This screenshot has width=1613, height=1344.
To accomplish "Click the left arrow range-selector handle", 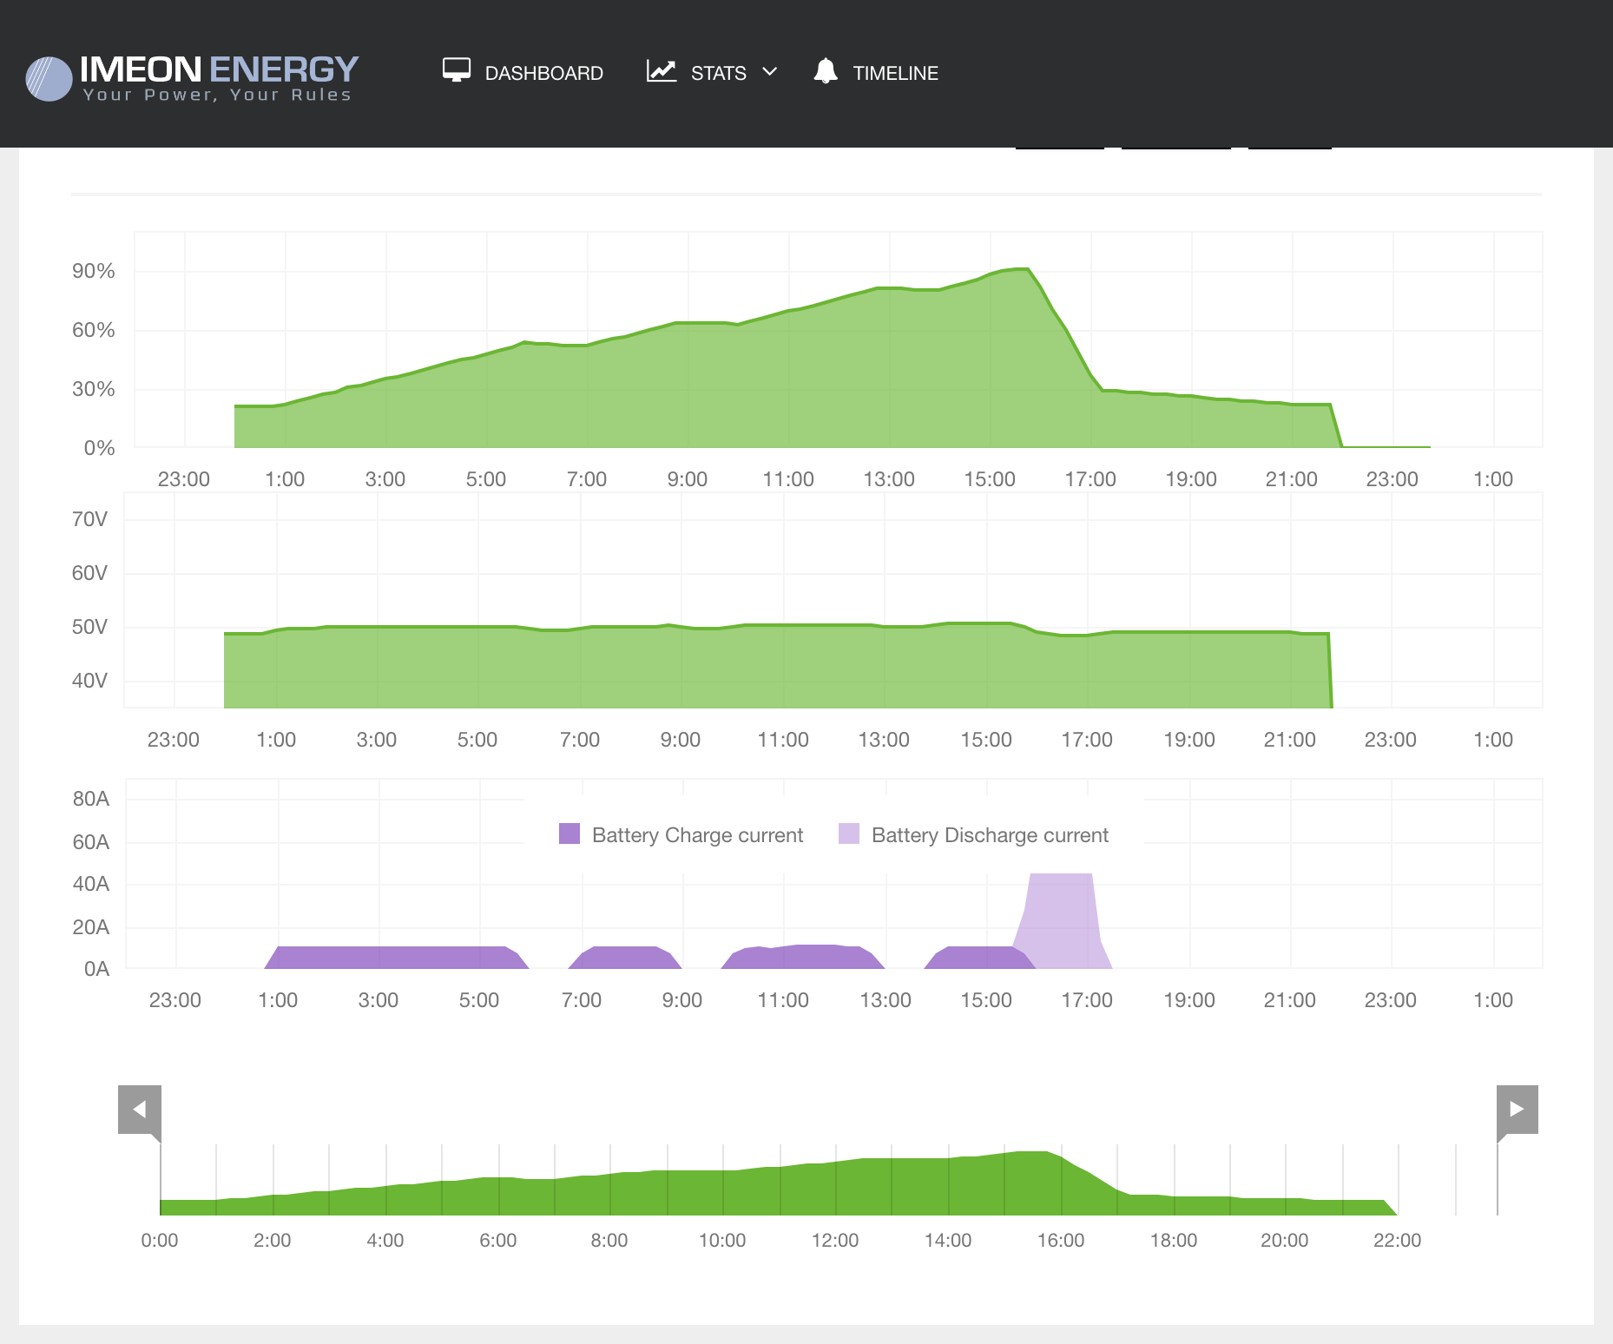I will 140,1109.
